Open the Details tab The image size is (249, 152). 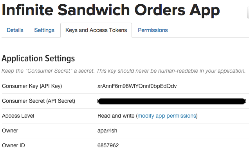[x=15, y=30]
